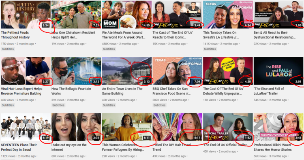The width and height of the screenshot is (304, 160).
Task: Click title 'Reacts to their Iconic'
Action: coord(173,35)
